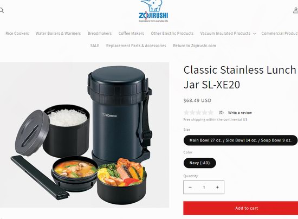Image resolution: width=298 pixels, height=219 pixels.
Task: Click the star rating icons
Action: [199, 113]
